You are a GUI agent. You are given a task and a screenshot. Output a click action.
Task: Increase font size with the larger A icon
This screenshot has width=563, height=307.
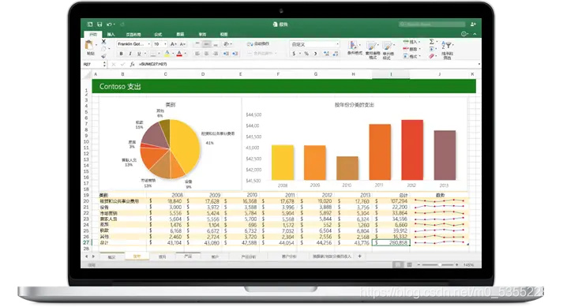(x=174, y=44)
